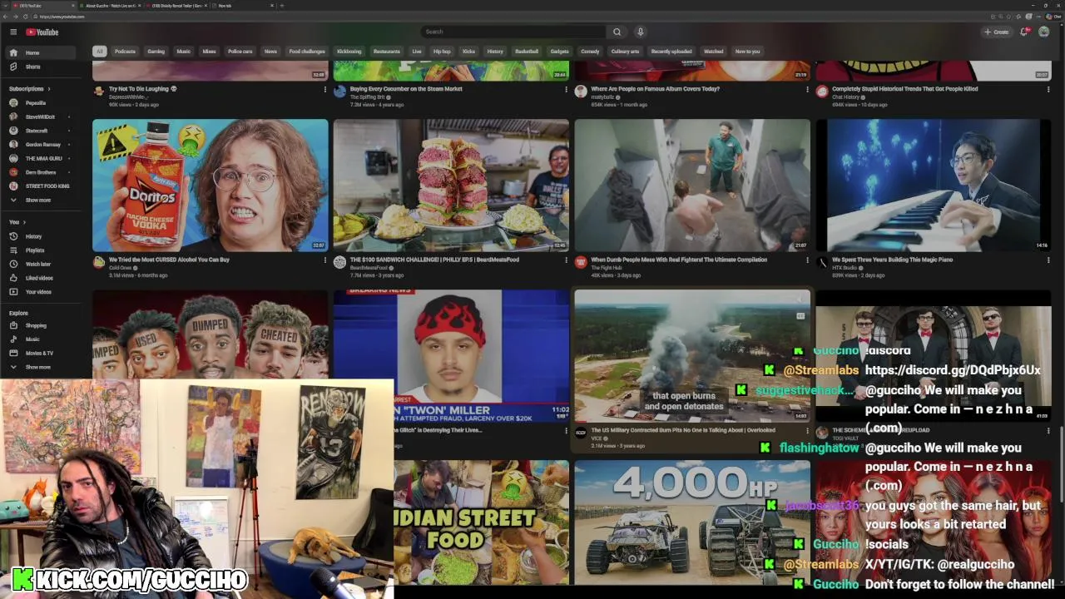The image size is (1065, 599).
Task: Open options for Famous Album Covers video
Action: pos(806,89)
